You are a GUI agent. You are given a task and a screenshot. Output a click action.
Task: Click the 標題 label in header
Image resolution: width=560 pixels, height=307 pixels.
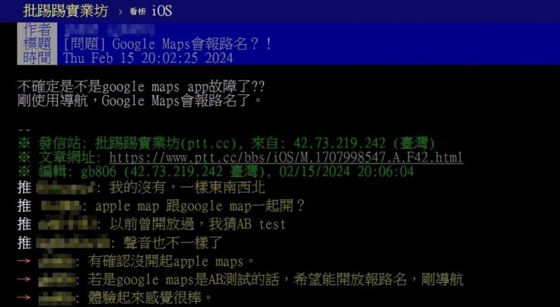pyautogui.click(x=37, y=44)
